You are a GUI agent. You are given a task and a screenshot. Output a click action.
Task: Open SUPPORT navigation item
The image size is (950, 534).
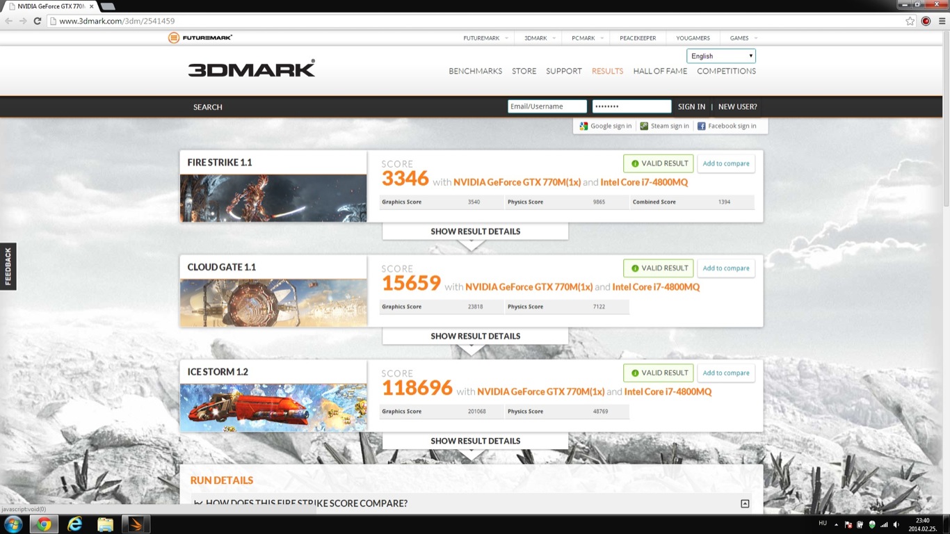tap(564, 71)
